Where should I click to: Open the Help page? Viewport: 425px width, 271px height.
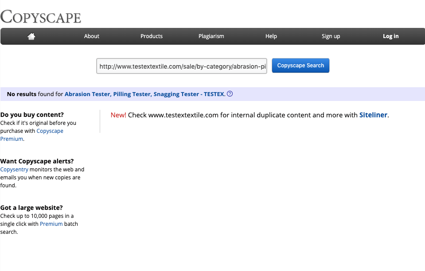[271, 36]
